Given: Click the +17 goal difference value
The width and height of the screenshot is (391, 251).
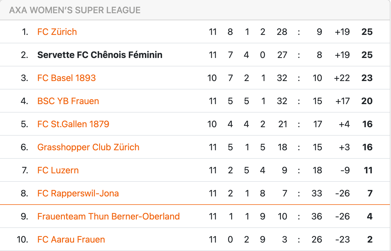Looking at the screenshot, I should pos(342,101).
